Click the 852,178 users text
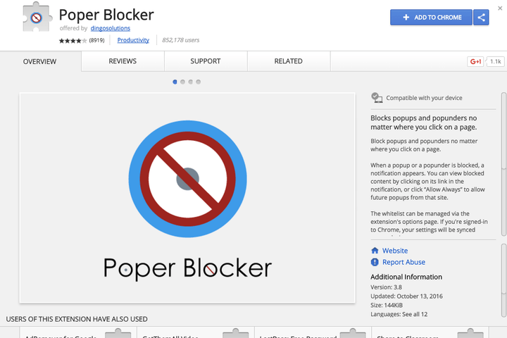 pyautogui.click(x=180, y=40)
